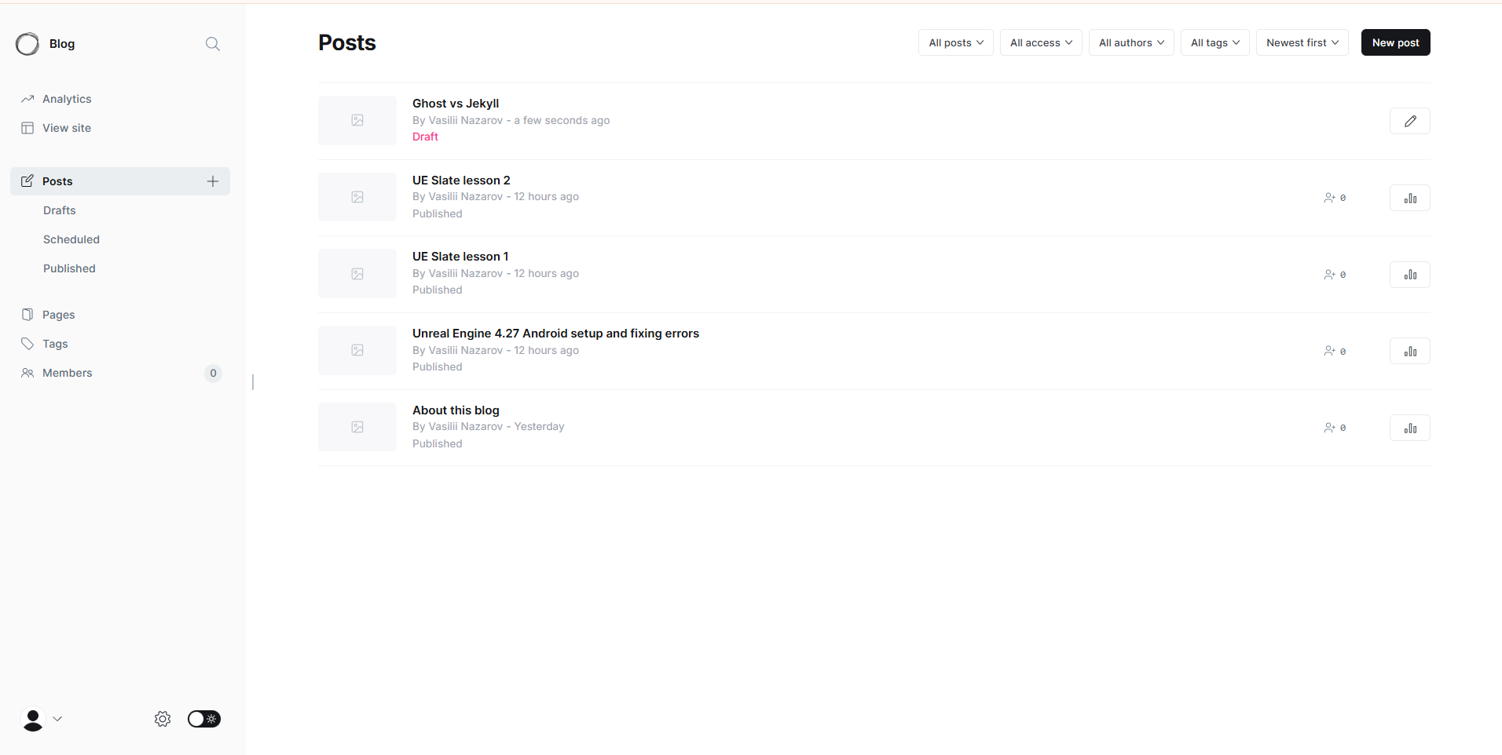
Task: Click the search magnifier icon in sidebar
Action: (212, 44)
